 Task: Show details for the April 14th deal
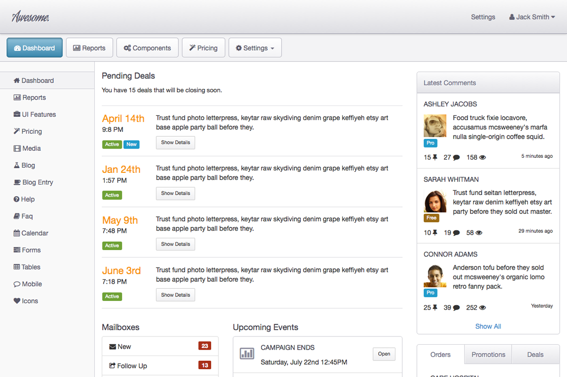pyautogui.click(x=175, y=143)
